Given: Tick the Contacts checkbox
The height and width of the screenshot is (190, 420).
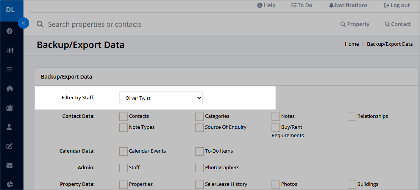Looking at the screenshot, I should coord(123,117).
